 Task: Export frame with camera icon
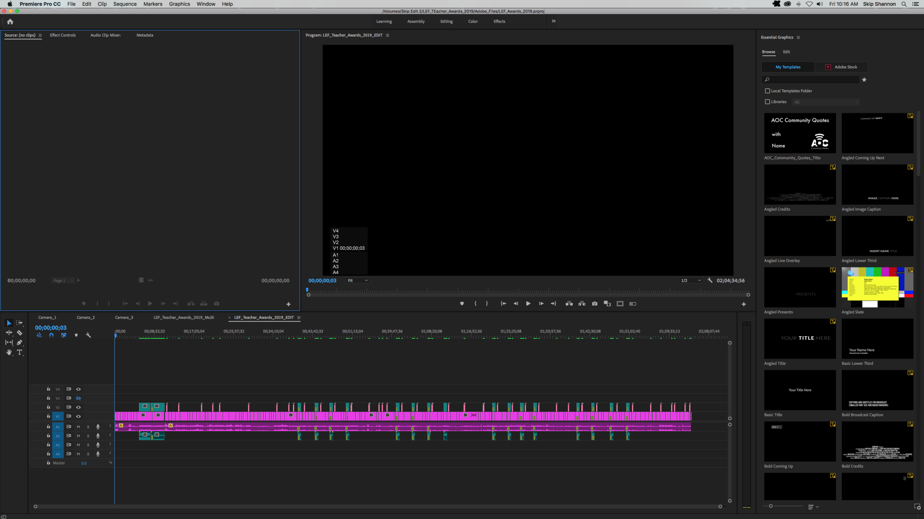point(595,304)
